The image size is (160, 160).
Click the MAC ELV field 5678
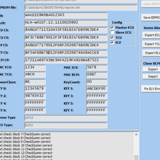point(97,68)
